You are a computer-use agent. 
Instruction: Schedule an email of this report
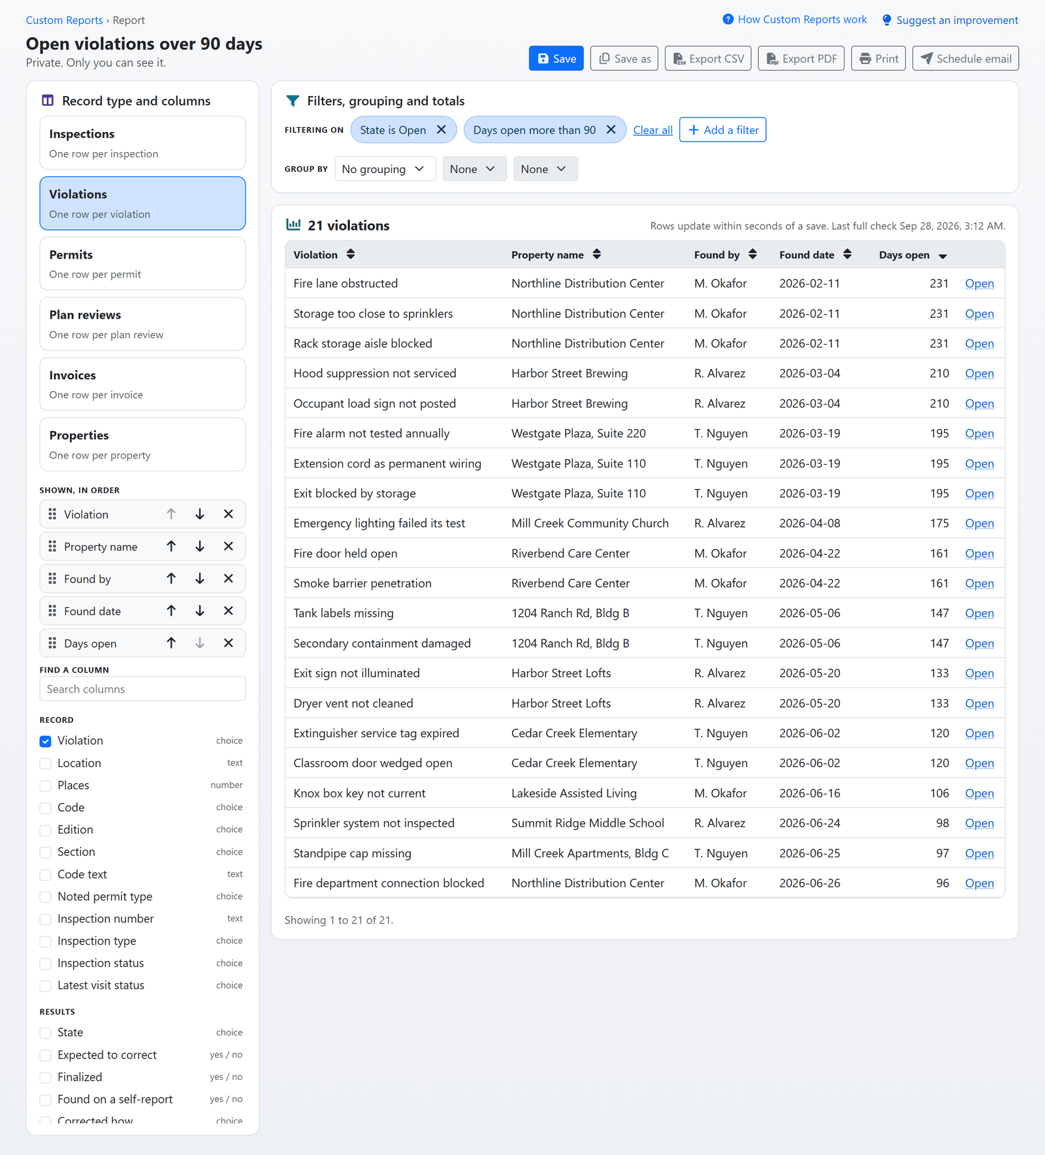[x=965, y=58]
